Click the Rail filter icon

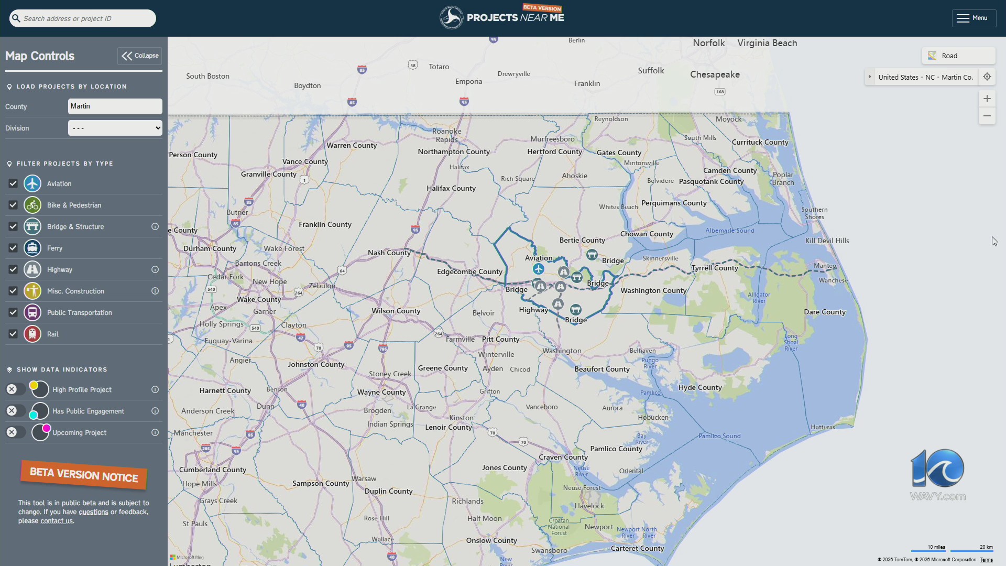tap(32, 334)
